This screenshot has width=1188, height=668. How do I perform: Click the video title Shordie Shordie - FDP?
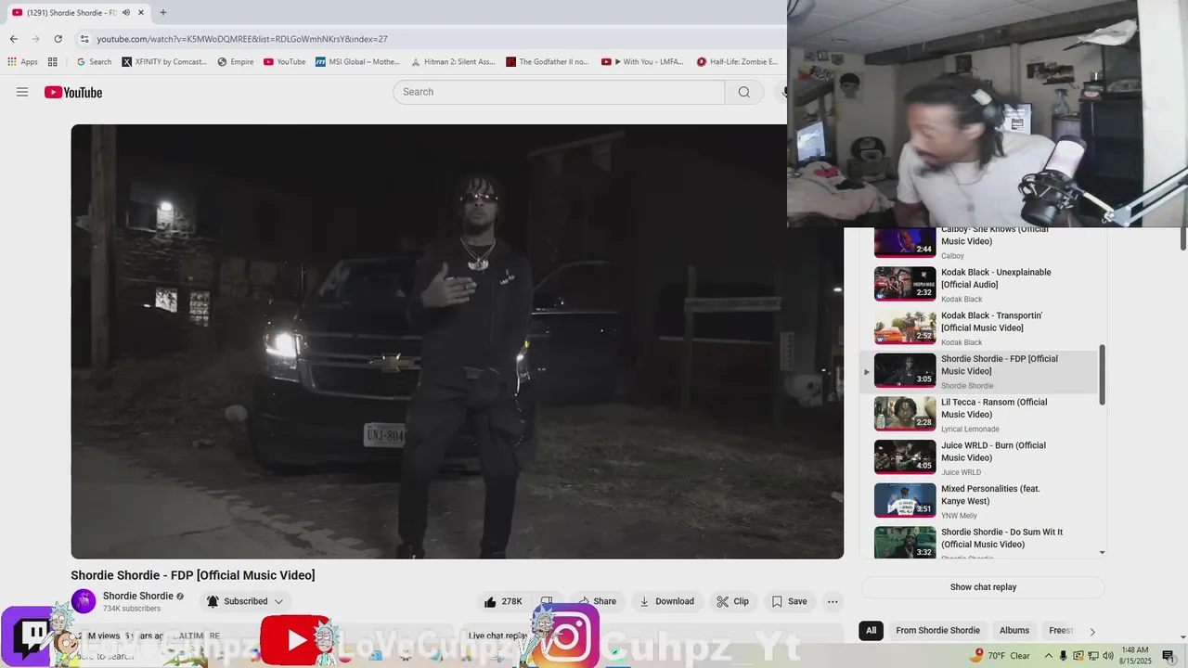tap(193, 575)
